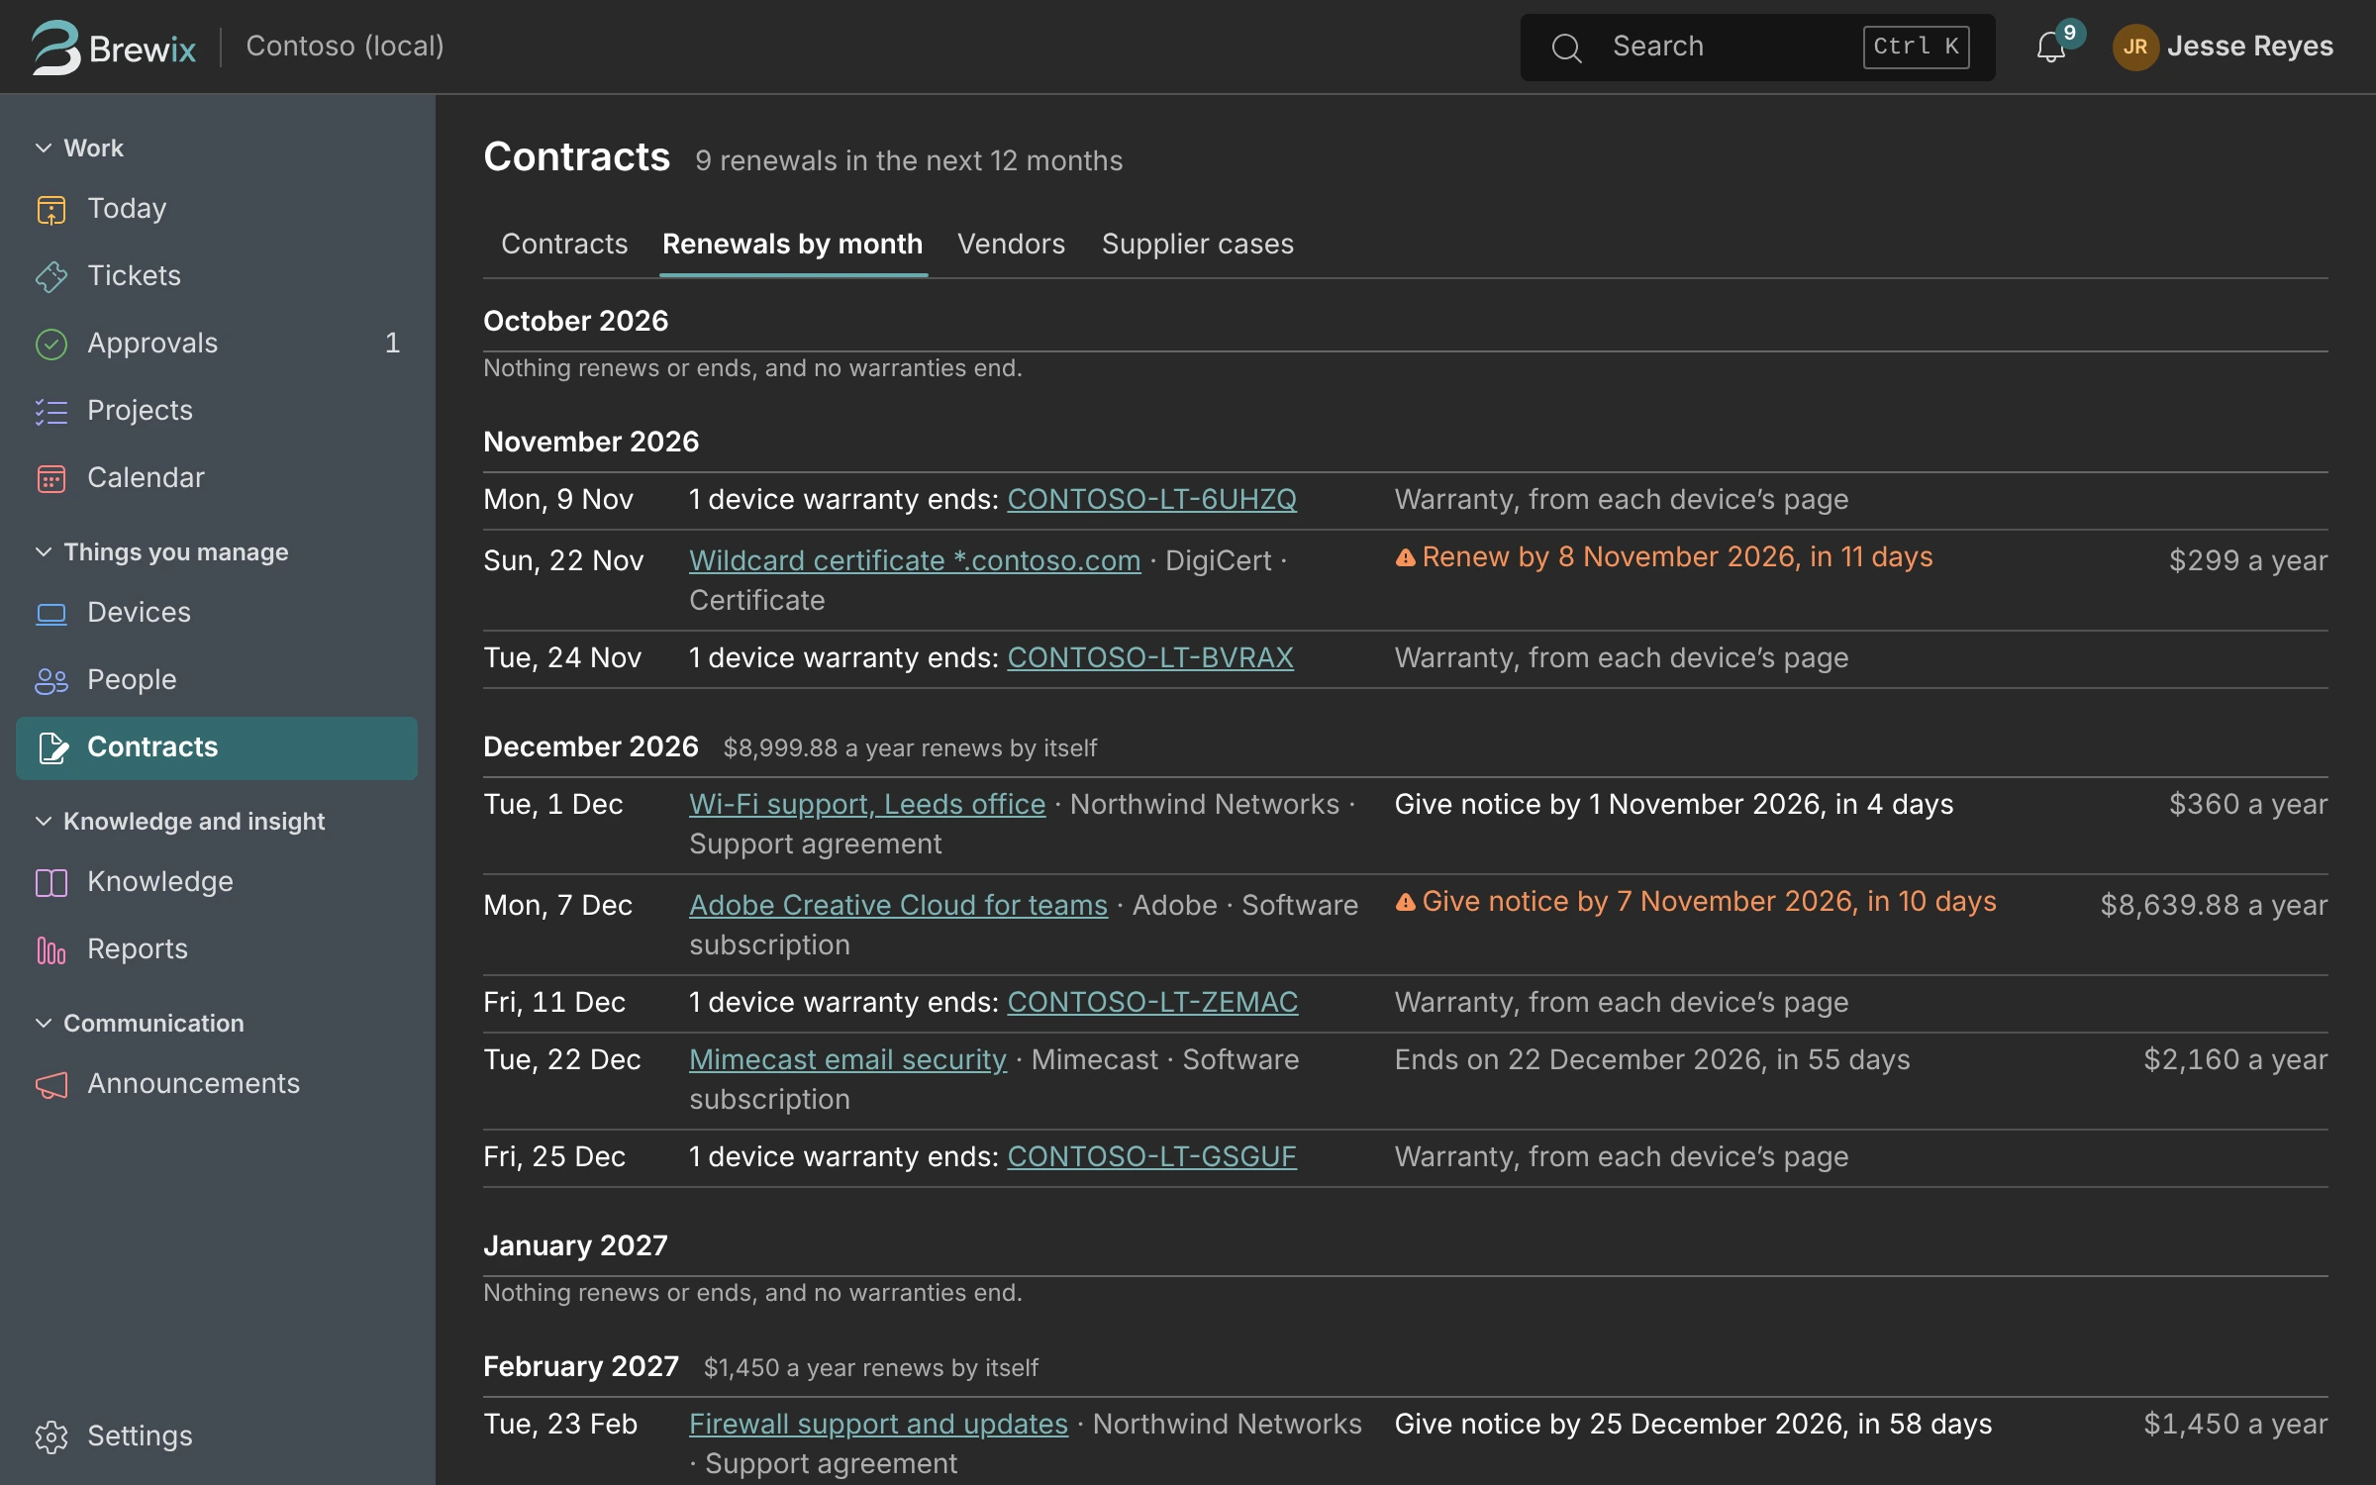Click the warning icon beside Renew by 8 November
The height and width of the screenshot is (1485, 2376).
[x=1405, y=557]
